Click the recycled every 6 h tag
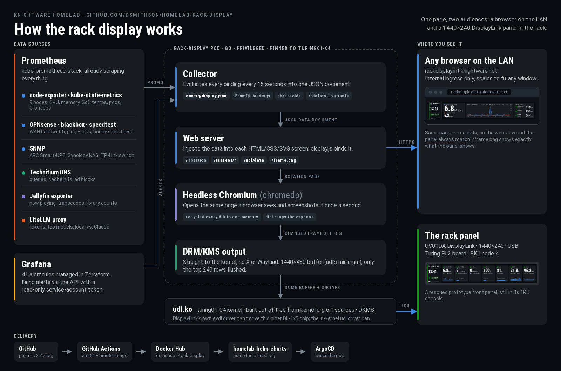 [x=222, y=217]
